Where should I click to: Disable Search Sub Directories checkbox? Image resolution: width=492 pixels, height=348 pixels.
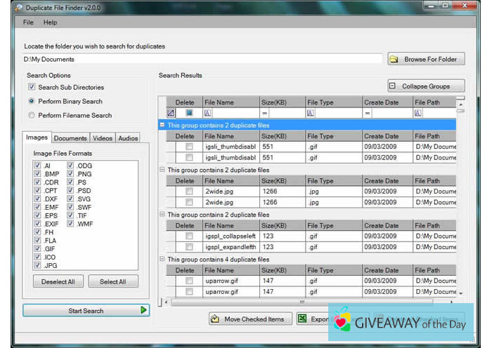click(x=32, y=88)
